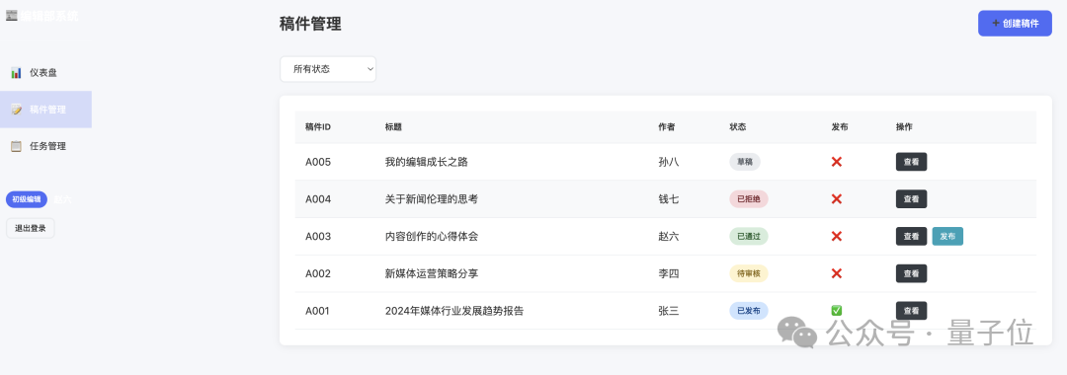
Task: Click the 草稿 status badge in the A005 row
Action: tap(745, 162)
